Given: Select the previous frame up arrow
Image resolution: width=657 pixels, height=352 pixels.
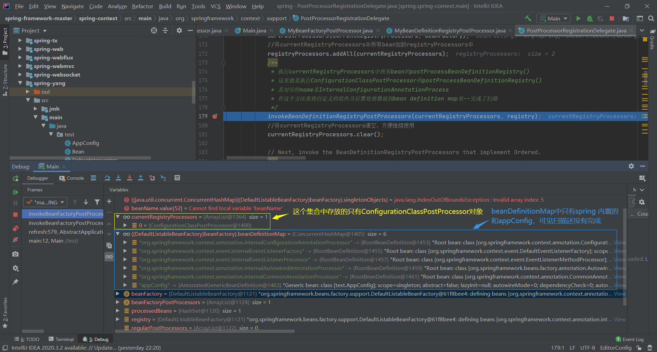Looking at the screenshot, I should coord(75,202).
